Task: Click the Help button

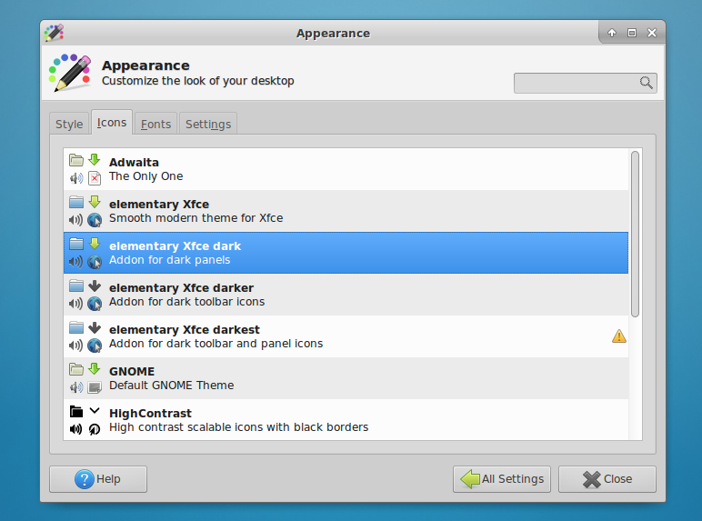Action: [98, 479]
